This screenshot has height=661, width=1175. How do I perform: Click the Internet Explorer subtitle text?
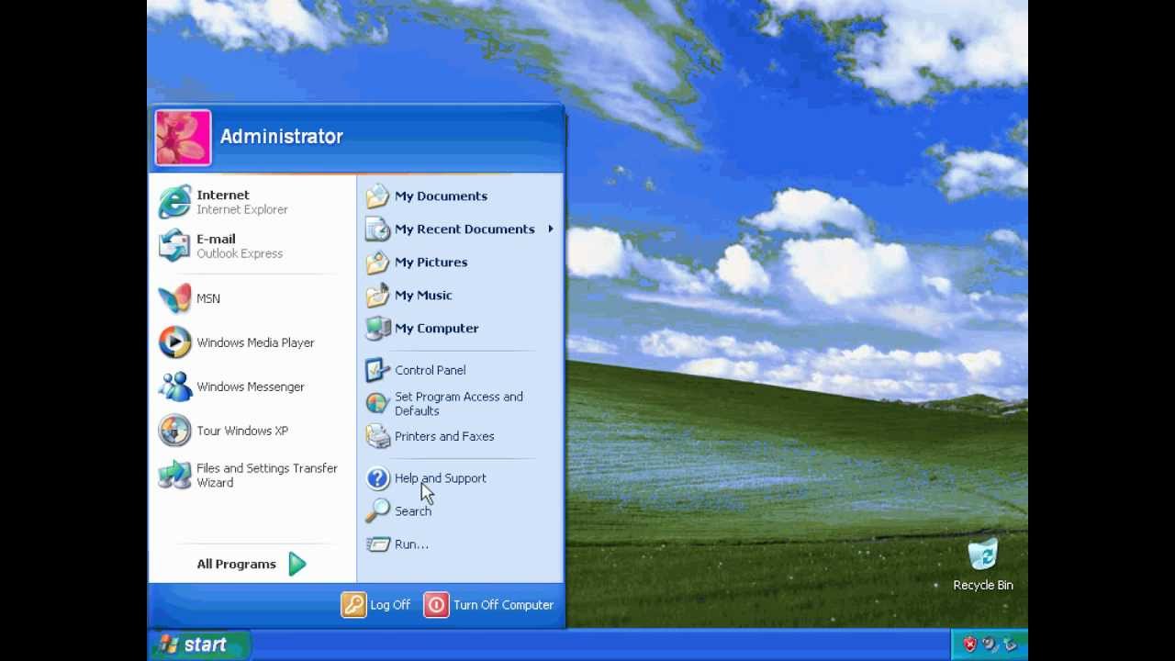coord(242,209)
